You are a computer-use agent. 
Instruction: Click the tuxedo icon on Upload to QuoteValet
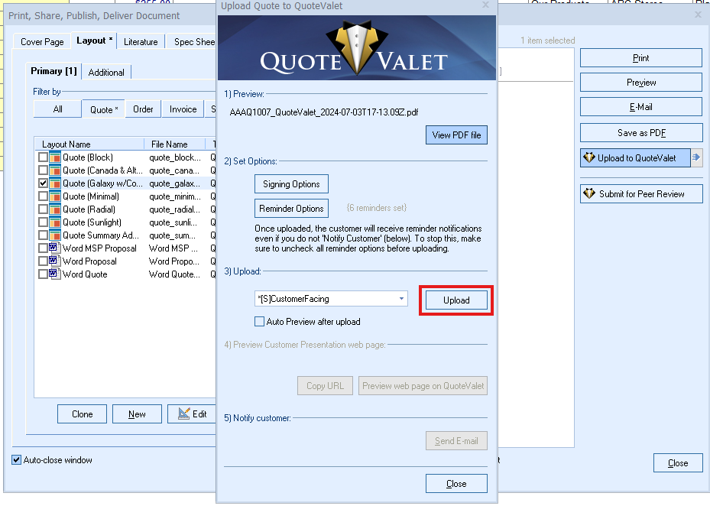pyautogui.click(x=589, y=157)
